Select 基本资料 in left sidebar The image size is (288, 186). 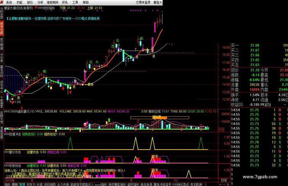click(x=2, y=71)
